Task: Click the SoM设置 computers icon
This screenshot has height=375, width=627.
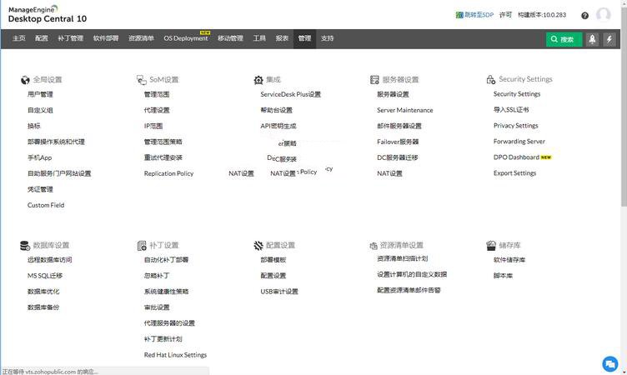Action: [142, 80]
